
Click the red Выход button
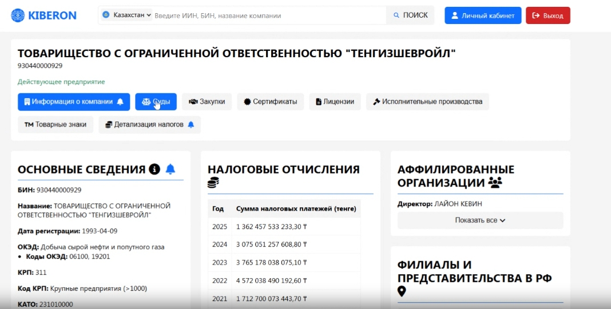click(x=548, y=15)
